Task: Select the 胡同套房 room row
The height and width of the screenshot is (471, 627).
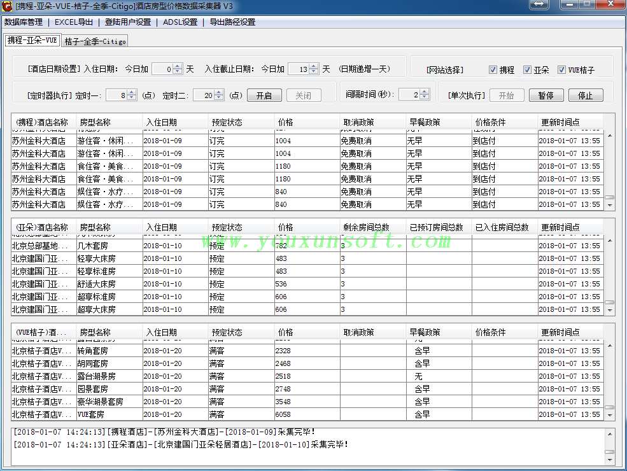Action: pyautogui.click(x=307, y=363)
